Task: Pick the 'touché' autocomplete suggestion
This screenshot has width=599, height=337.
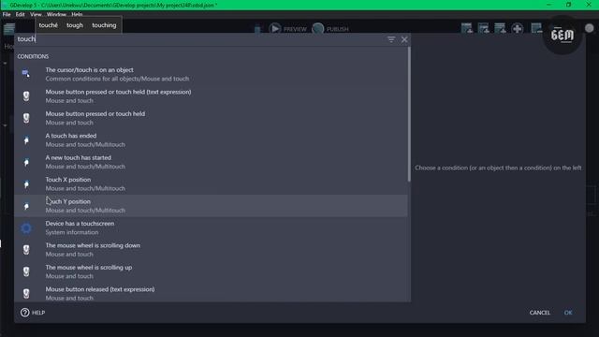Action: [48, 25]
